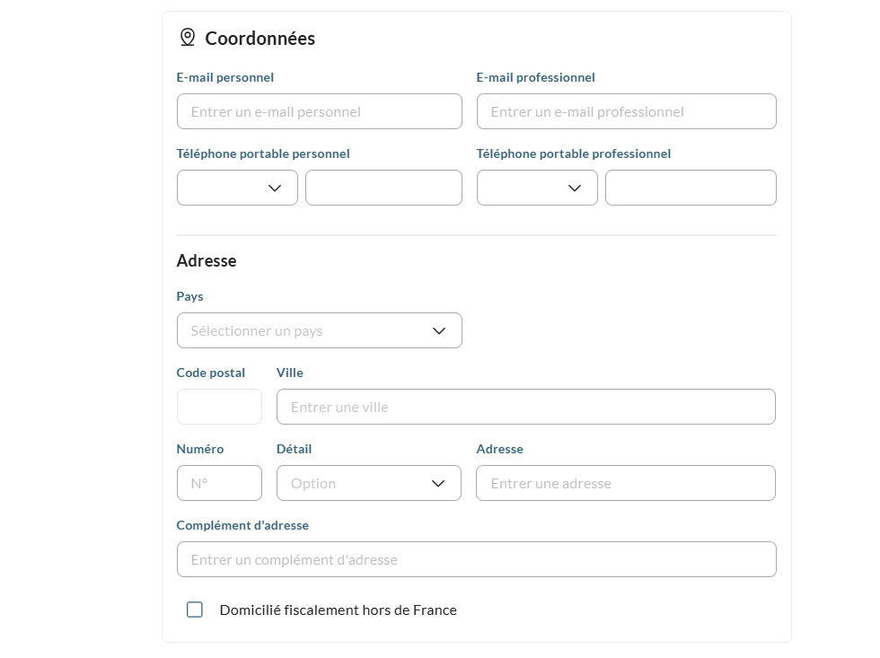Image resolution: width=880 pixels, height=658 pixels.
Task: Click the Entrer une adresse field
Action: [626, 483]
